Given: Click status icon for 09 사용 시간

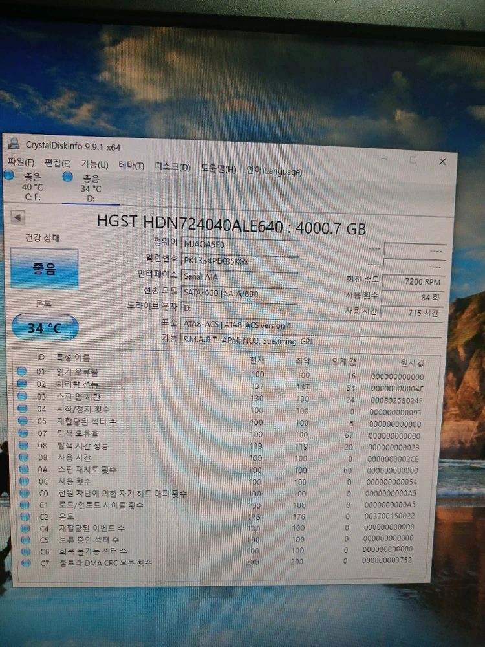Looking at the screenshot, I should point(24,457).
